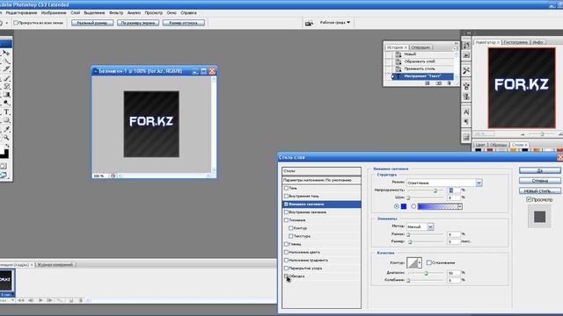Open the Контур contour picker dropdown

tap(420, 262)
